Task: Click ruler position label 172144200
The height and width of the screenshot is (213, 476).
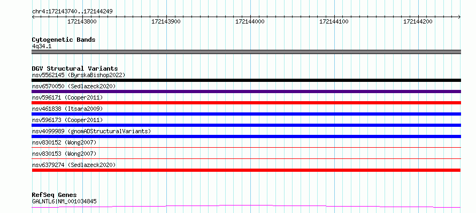Action: [x=418, y=21]
